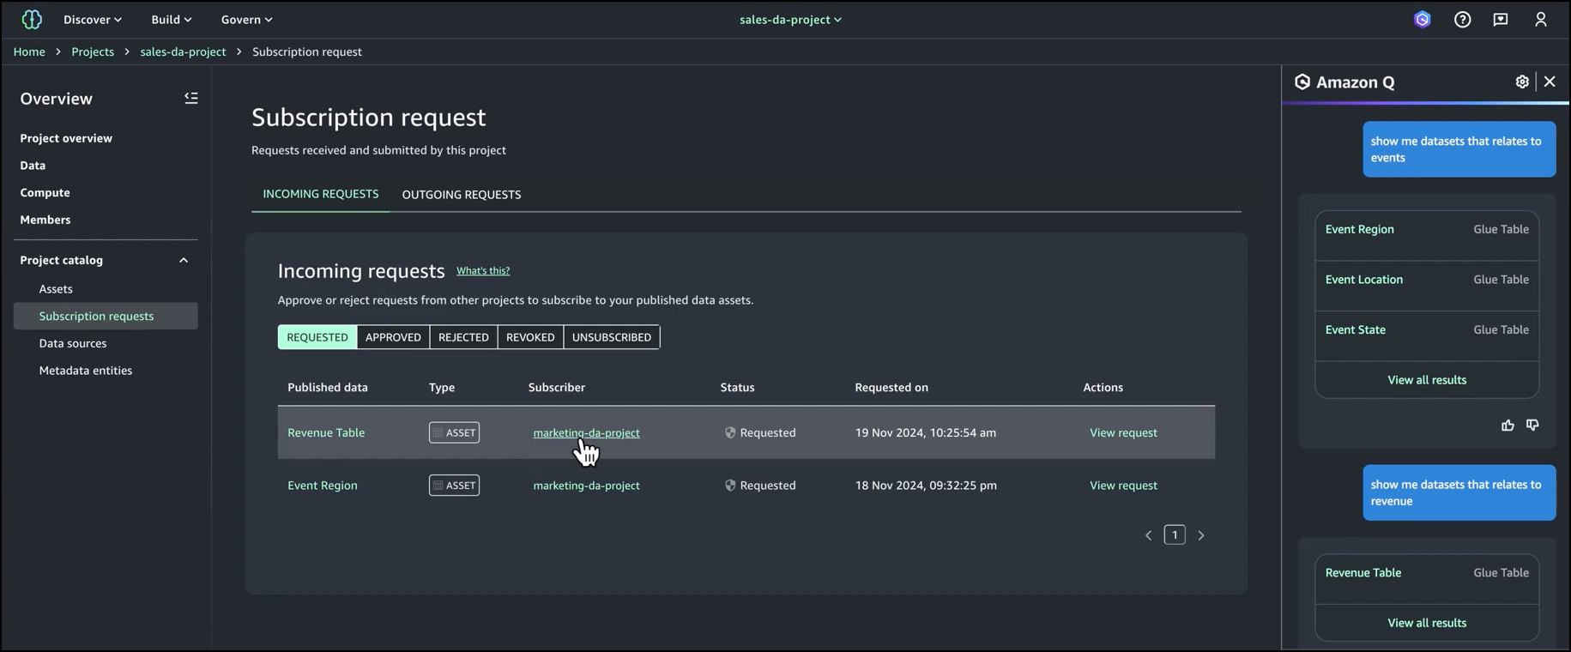The width and height of the screenshot is (1571, 652).
Task: Click the Requested status icon for Revenue Table
Action: [x=730, y=432]
